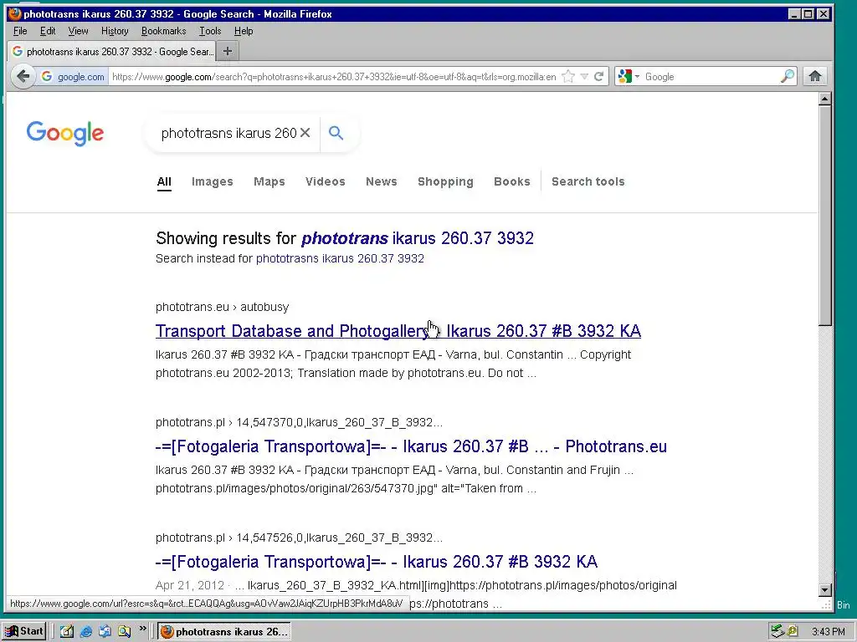The width and height of the screenshot is (857, 642).
Task: Open a new tab with the plus button
Action: [228, 51]
